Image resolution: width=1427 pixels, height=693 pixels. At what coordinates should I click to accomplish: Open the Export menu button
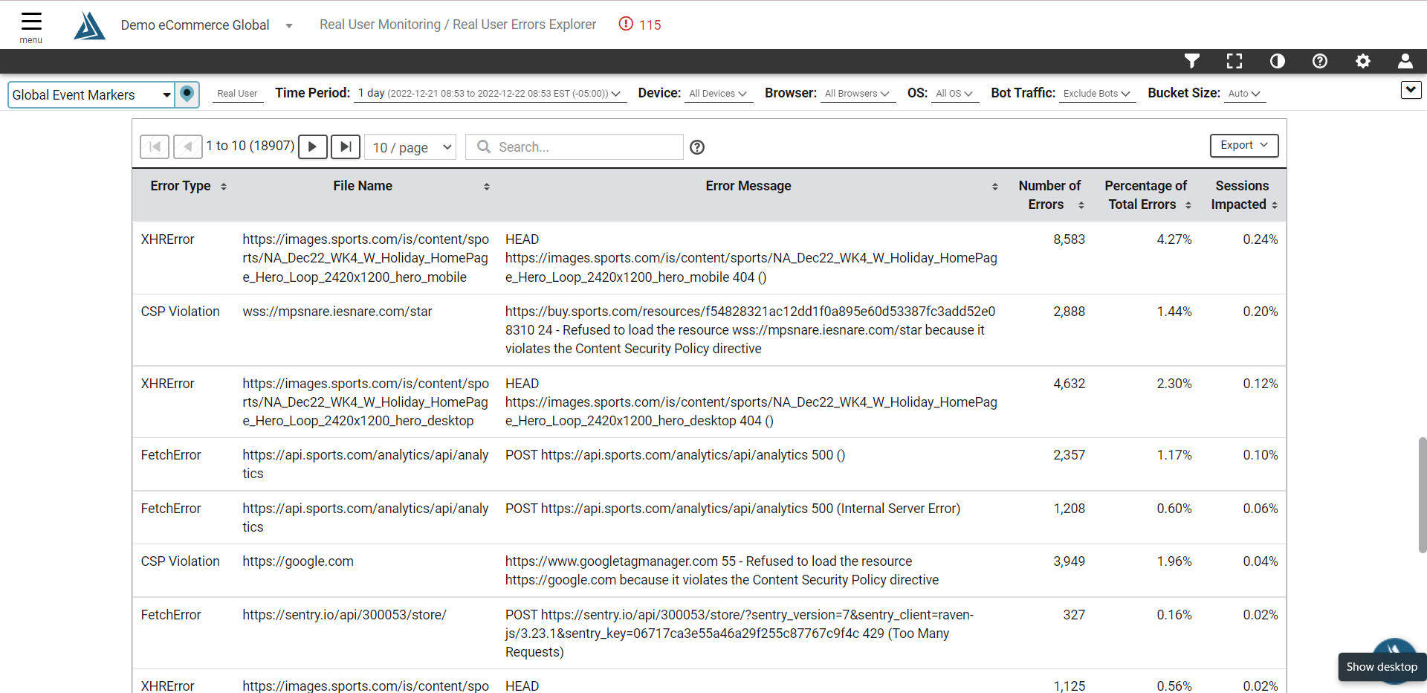[x=1244, y=146]
